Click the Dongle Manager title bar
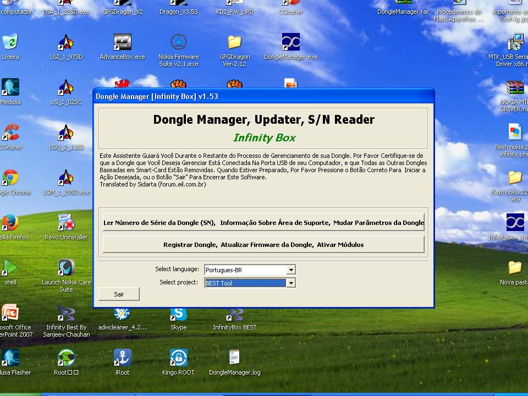This screenshot has height=396, width=528. point(263,96)
